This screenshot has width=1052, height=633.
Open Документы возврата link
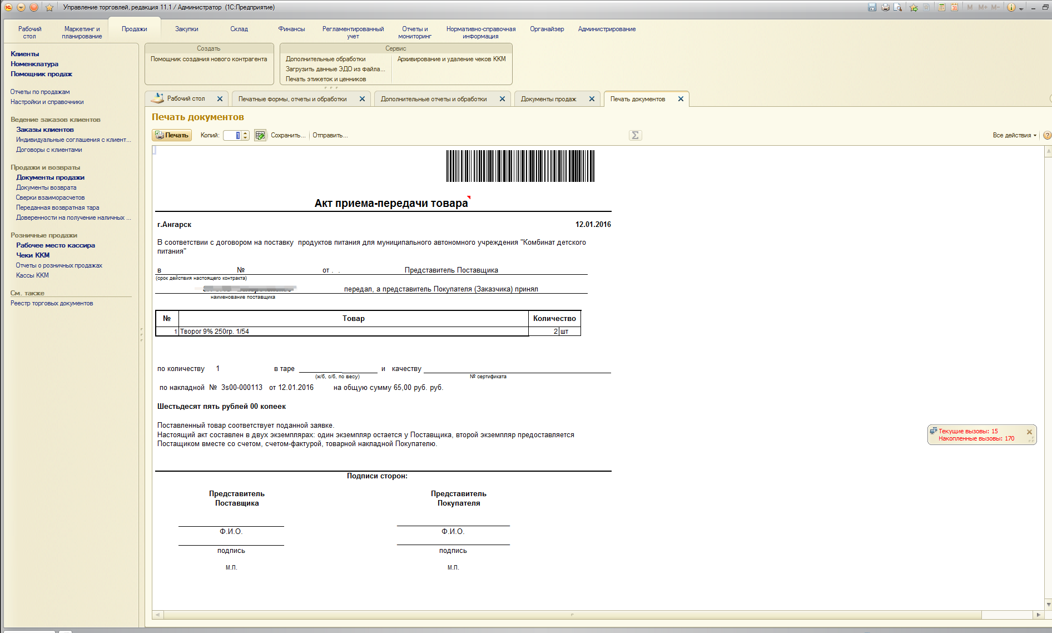[46, 187]
